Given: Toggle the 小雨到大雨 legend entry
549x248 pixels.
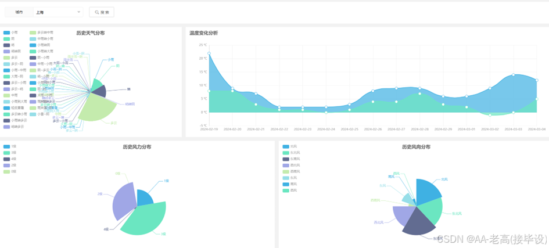Looking at the screenshot, I should 15,102.
